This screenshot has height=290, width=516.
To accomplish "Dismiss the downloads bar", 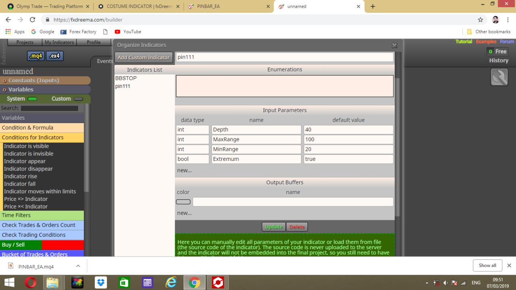I will pyautogui.click(x=509, y=265).
